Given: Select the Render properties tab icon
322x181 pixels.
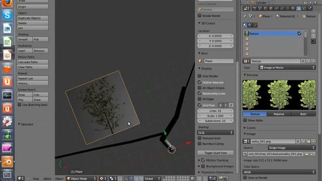Looking at the screenshot, I should coord(255,8).
